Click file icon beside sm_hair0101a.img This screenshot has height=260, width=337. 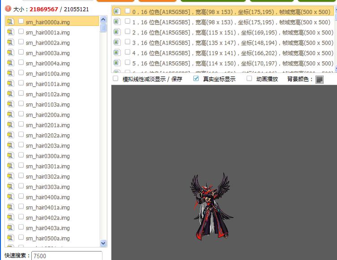pos(10,83)
